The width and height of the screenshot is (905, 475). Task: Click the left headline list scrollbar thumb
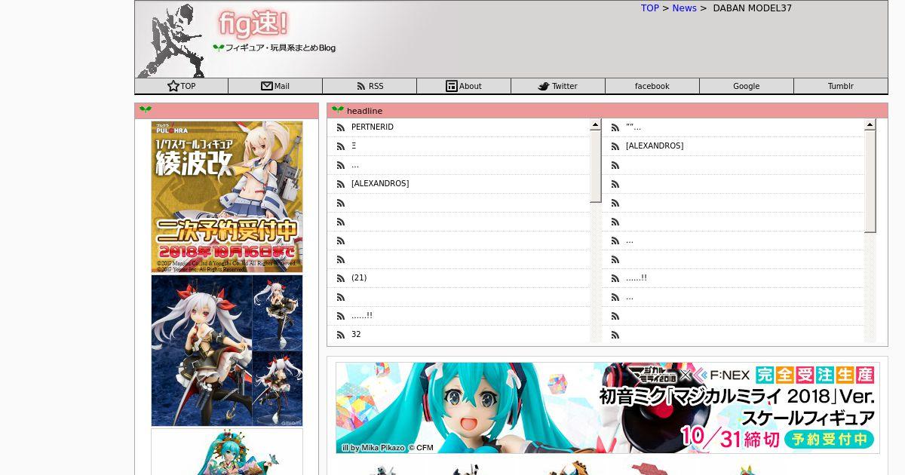click(595, 167)
